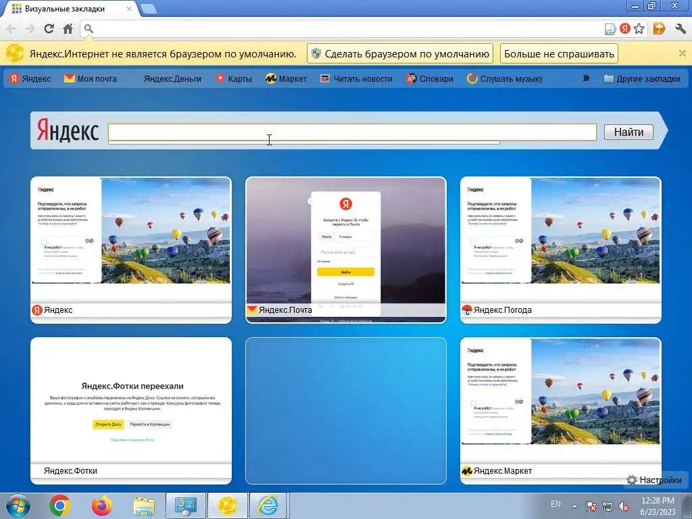Open the home page via house icon

(x=68, y=28)
